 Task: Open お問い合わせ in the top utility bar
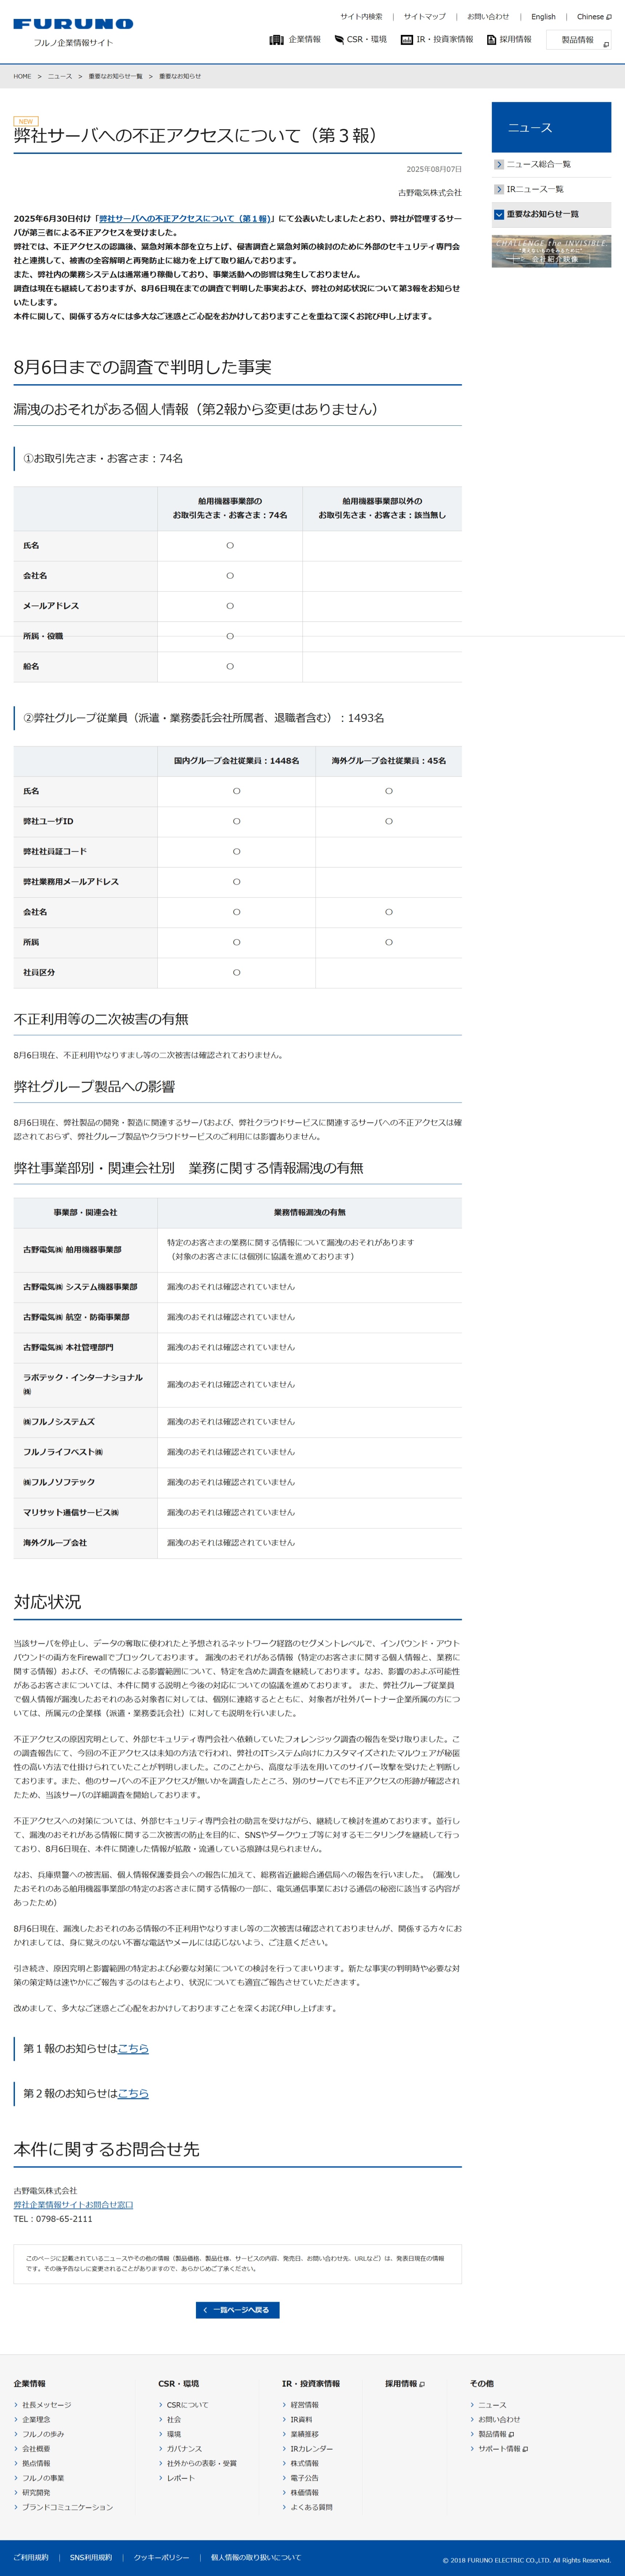coord(488,17)
